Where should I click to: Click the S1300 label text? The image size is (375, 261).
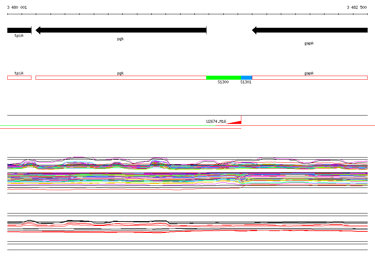point(223,82)
